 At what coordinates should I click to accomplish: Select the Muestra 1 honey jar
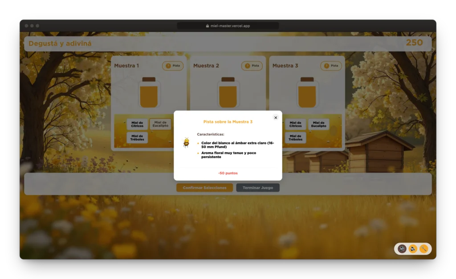point(149,93)
